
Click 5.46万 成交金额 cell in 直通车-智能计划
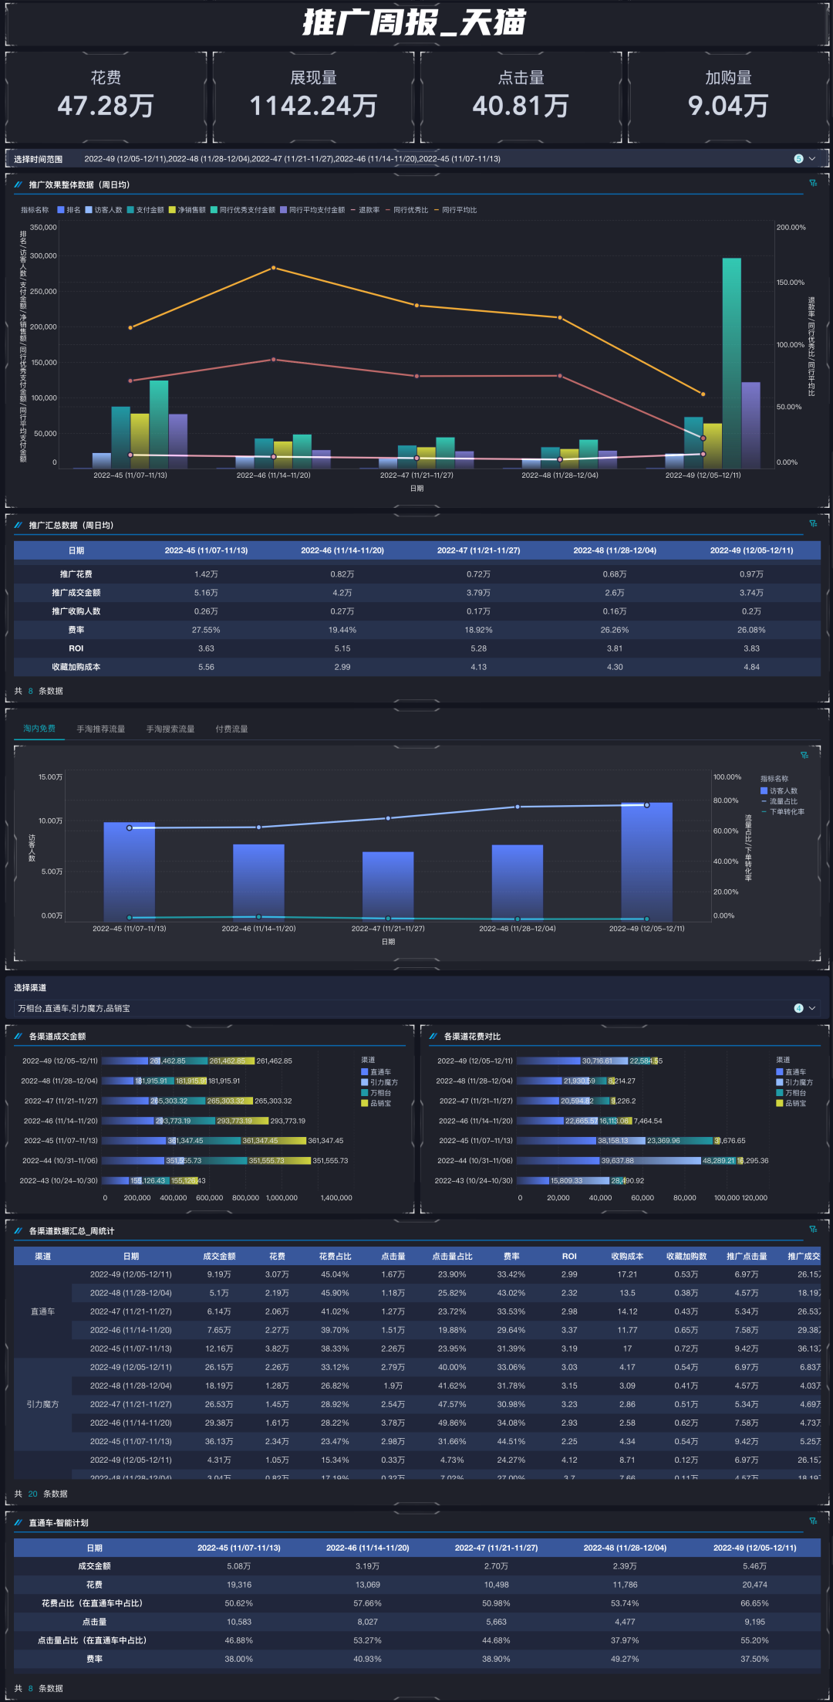click(754, 1565)
